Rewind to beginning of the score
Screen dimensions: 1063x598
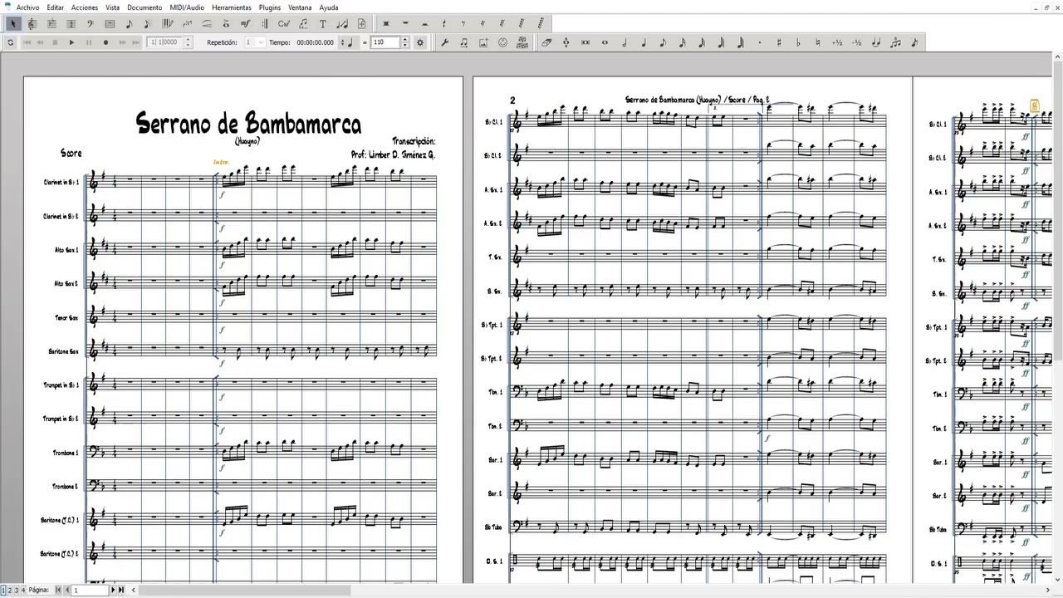point(27,42)
